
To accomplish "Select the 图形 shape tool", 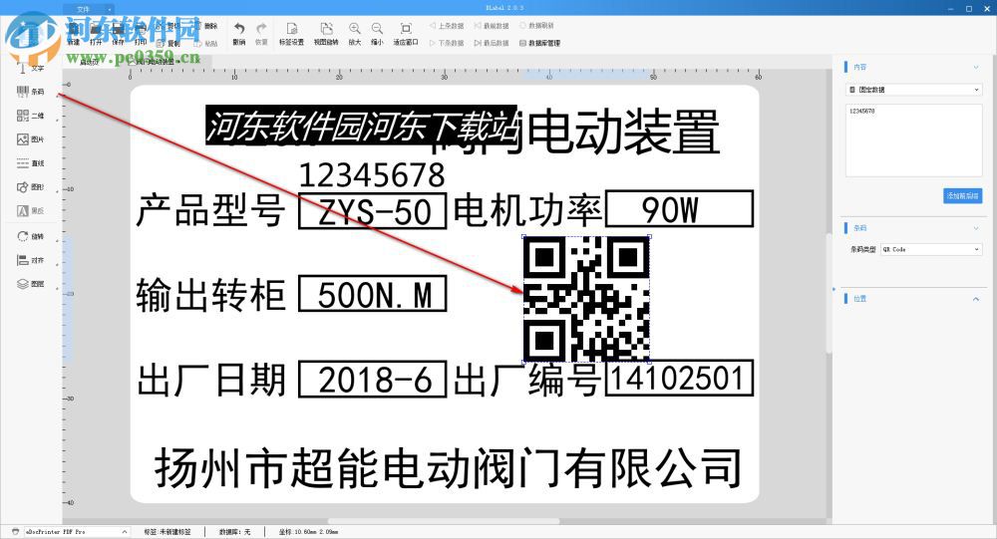I will tap(30, 187).
